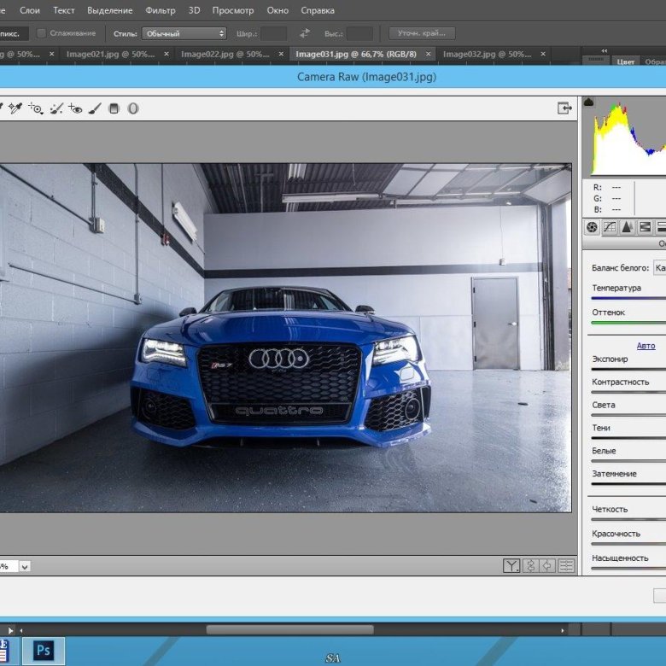Viewport: 666px width, 666px height.
Task: Open the Стили dropdown set to Обычный
Action: coord(184,33)
